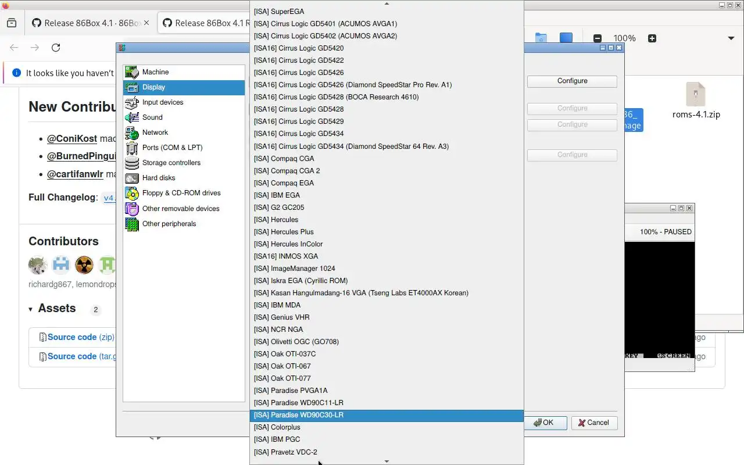This screenshot has width=744, height=465.
Task: Open the roms-4.1.zip file
Action: click(x=696, y=101)
